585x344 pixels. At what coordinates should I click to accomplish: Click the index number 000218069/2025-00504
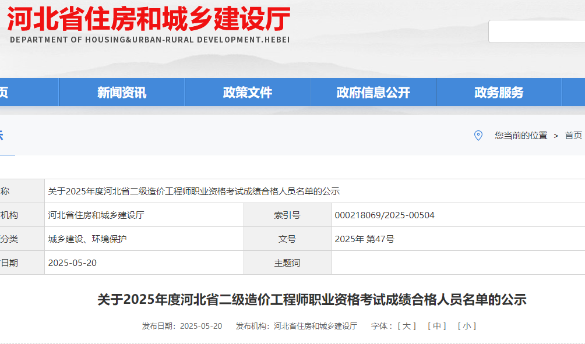pos(385,215)
